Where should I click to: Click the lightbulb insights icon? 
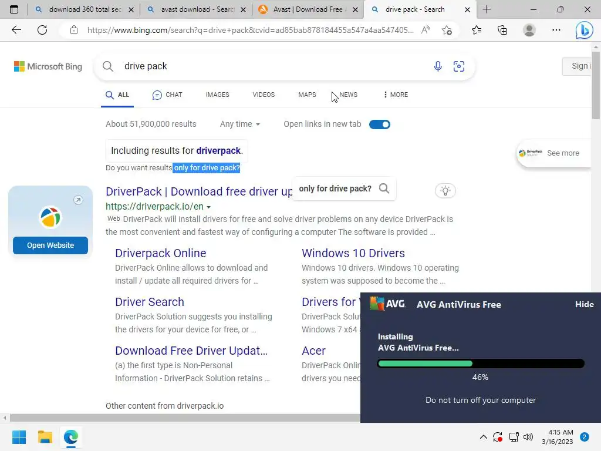point(445,191)
